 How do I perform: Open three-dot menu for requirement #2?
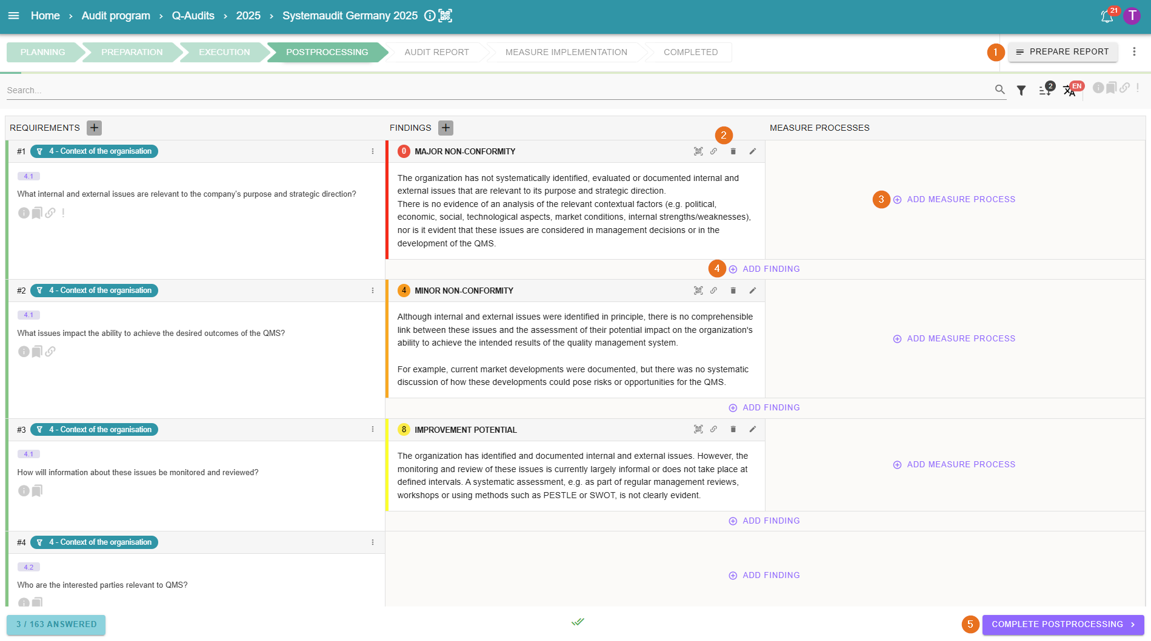click(373, 291)
